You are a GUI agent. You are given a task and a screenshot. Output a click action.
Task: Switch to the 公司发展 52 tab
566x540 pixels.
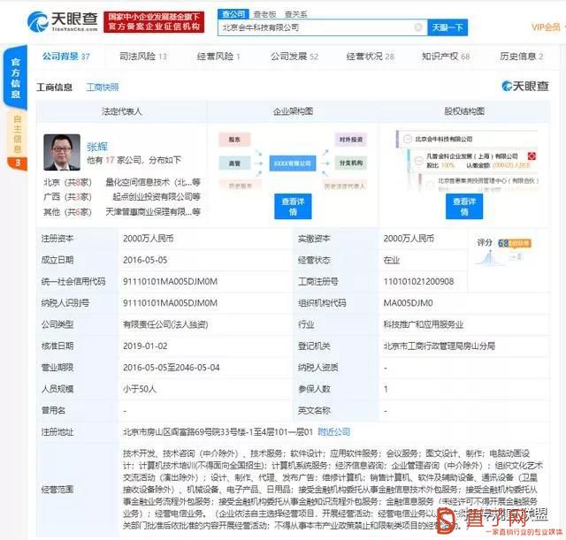tap(294, 57)
